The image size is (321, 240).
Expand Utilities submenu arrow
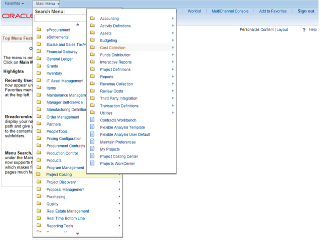click(x=173, y=112)
